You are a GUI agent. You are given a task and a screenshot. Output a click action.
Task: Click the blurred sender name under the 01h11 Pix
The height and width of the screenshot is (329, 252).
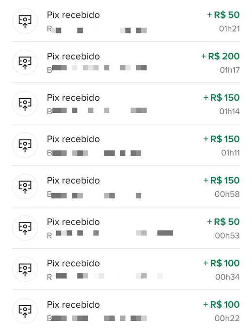click(94, 153)
